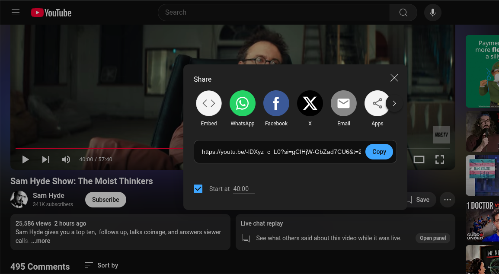Subscribe to Sam Hyde channel

pos(106,200)
